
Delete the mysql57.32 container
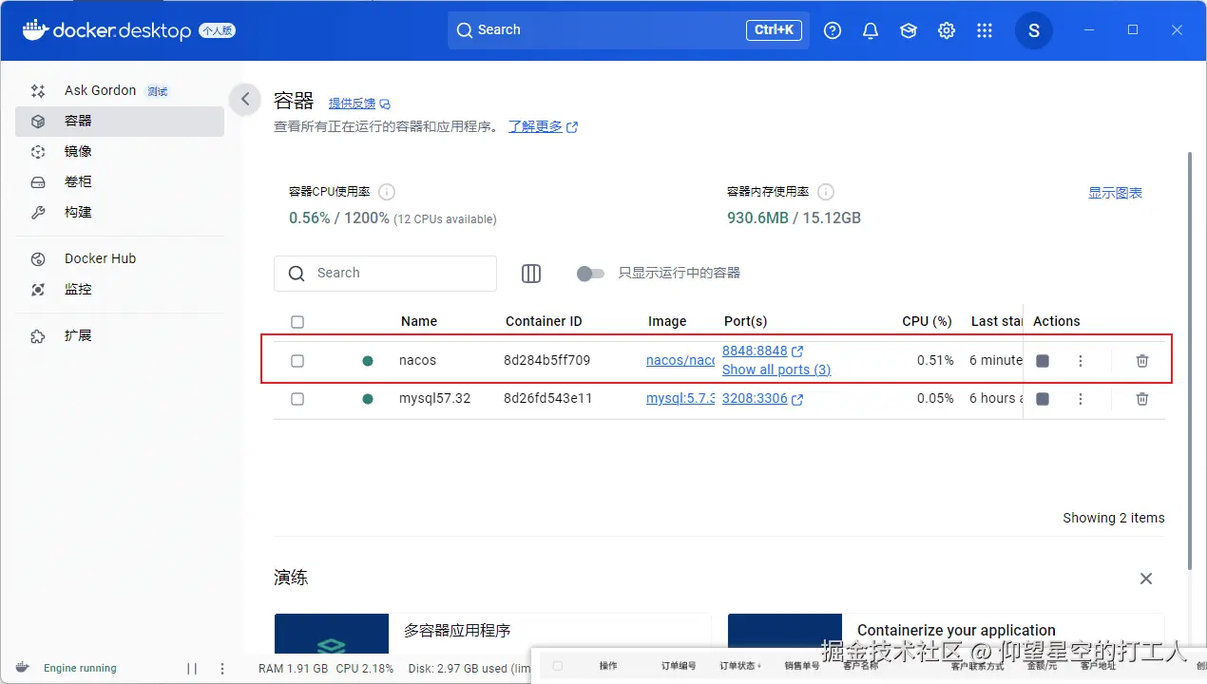tap(1142, 399)
